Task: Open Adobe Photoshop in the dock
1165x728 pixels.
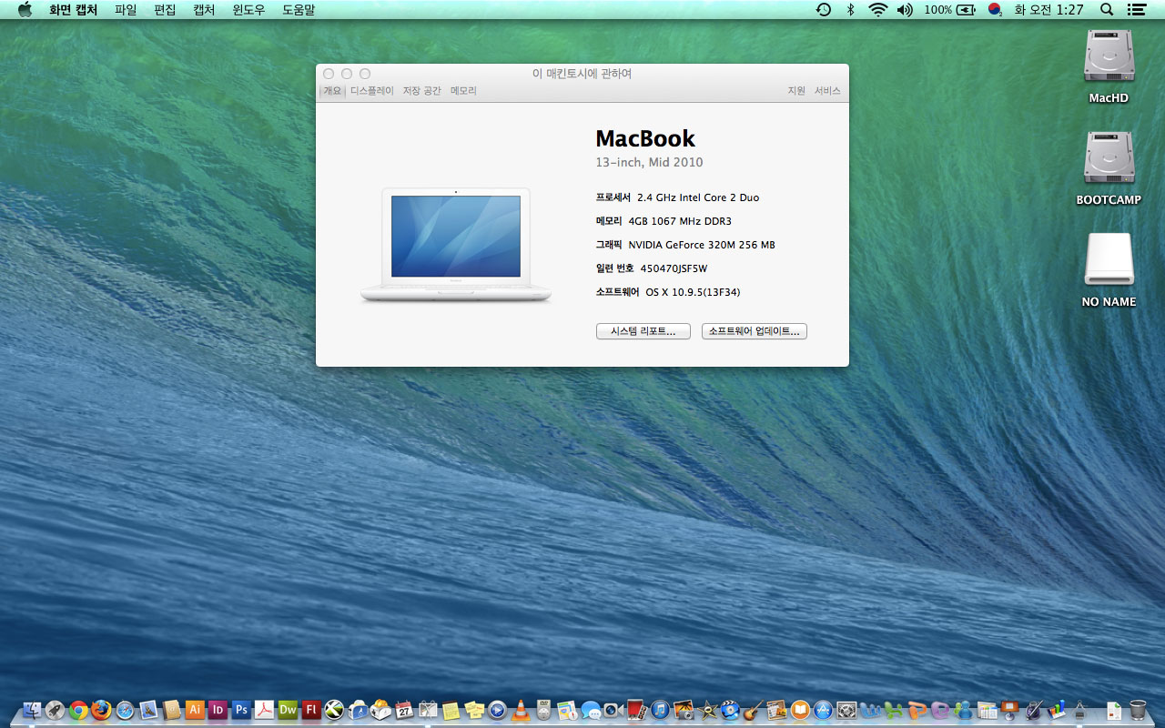Action: (x=241, y=710)
